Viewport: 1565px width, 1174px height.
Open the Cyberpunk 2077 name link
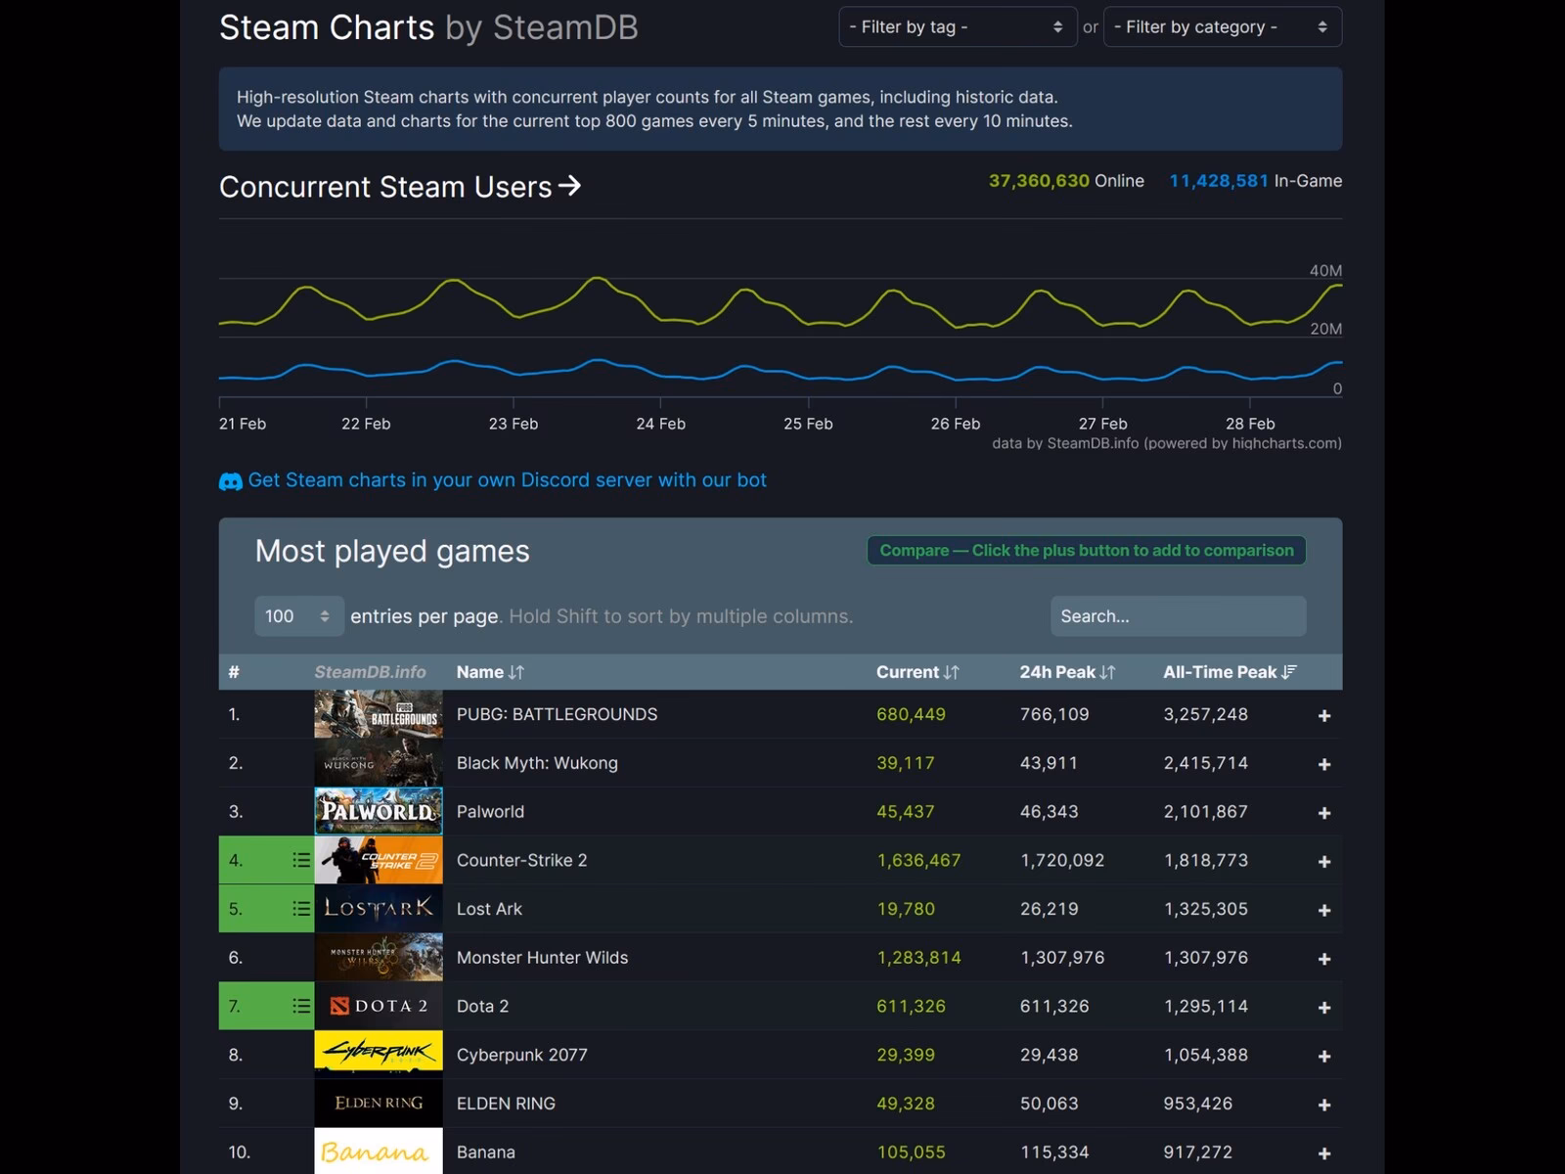(521, 1055)
